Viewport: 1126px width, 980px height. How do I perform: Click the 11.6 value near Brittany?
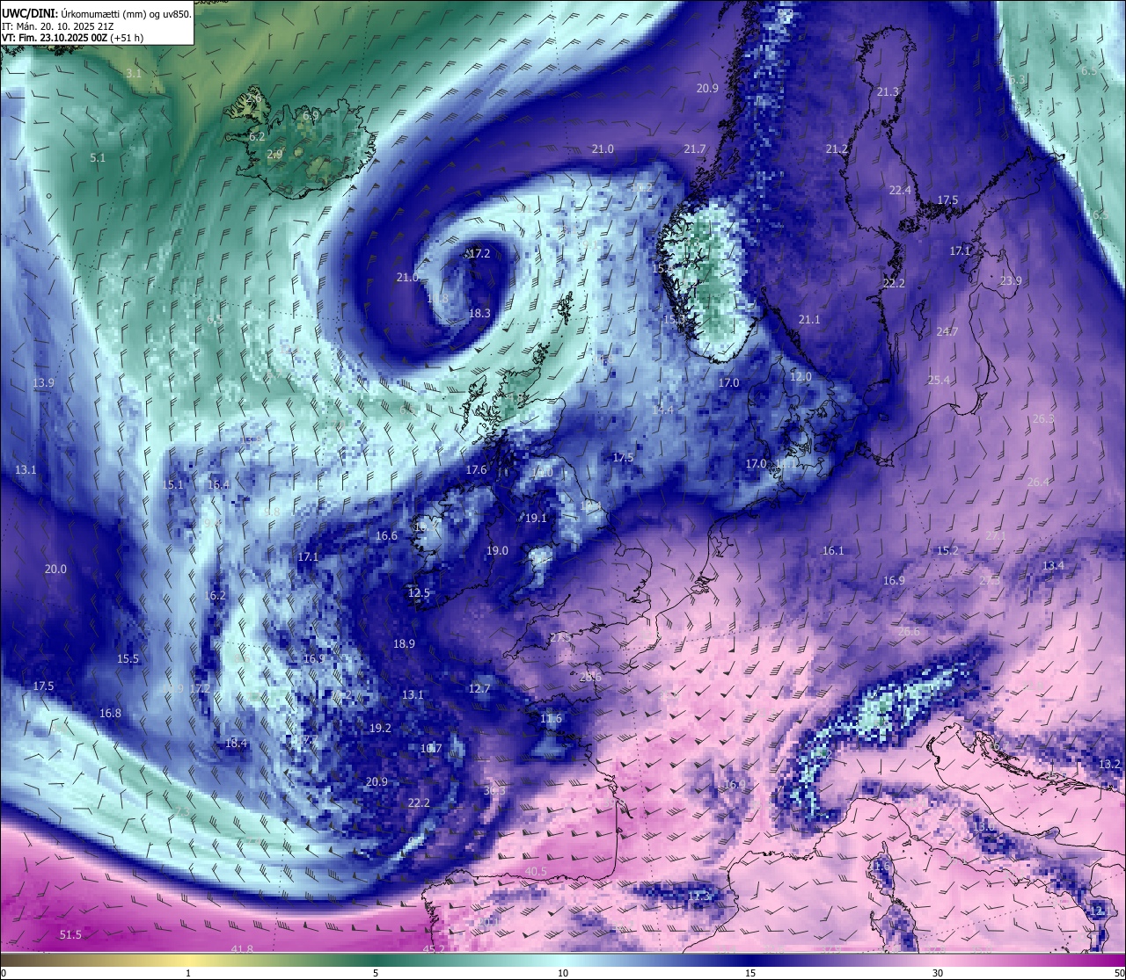(551, 718)
